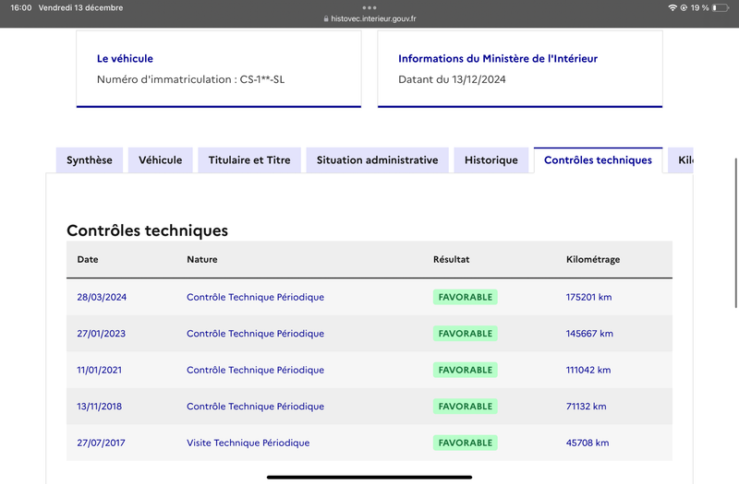
Task: Click the 19 % battery percentage
Action: pos(700,8)
